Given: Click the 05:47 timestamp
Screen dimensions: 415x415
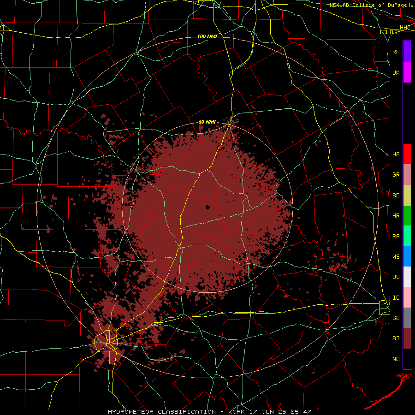Looking at the screenshot, I should 302,412.
